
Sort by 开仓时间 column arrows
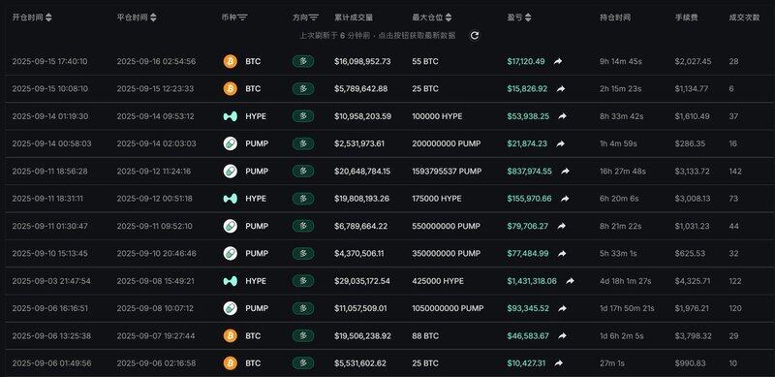point(48,17)
